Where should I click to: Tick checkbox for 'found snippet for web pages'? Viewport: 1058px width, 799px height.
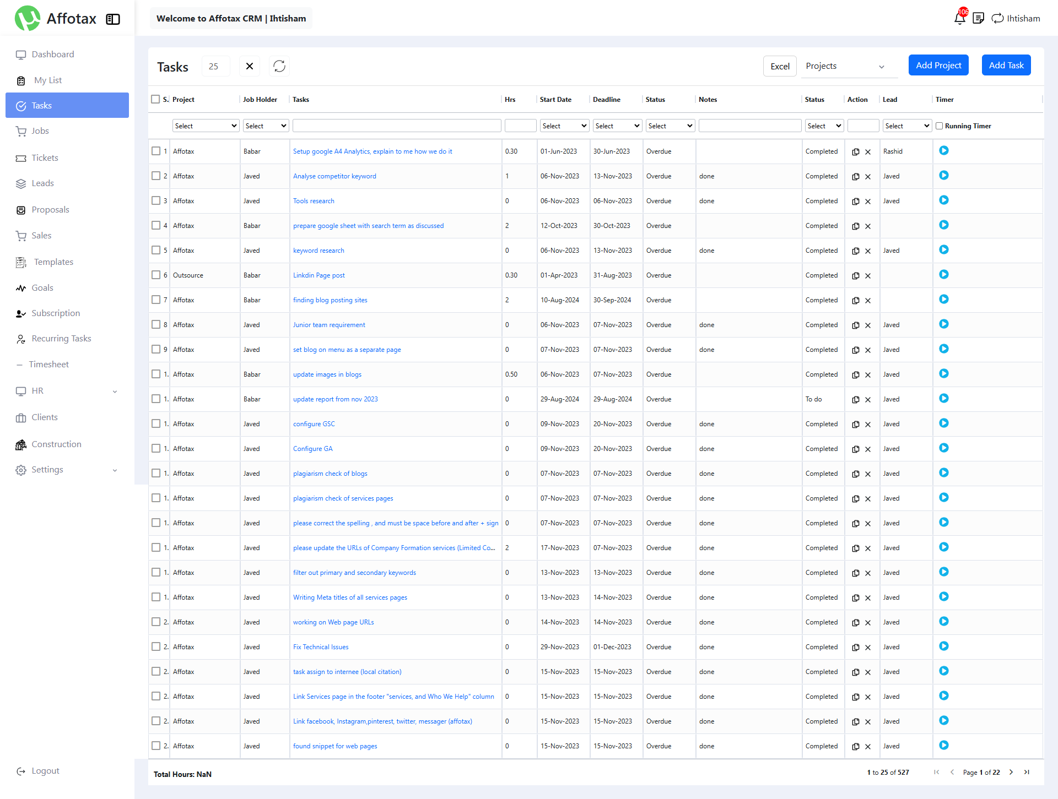pos(156,746)
